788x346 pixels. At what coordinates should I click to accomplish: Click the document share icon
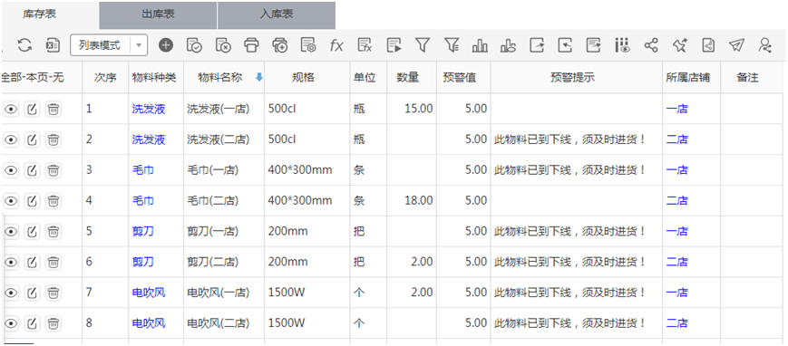[x=708, y=45]
